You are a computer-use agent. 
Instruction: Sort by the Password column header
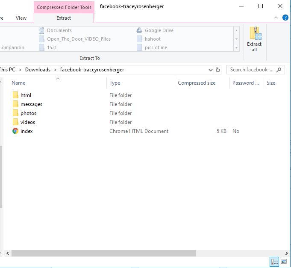(247, 83)
